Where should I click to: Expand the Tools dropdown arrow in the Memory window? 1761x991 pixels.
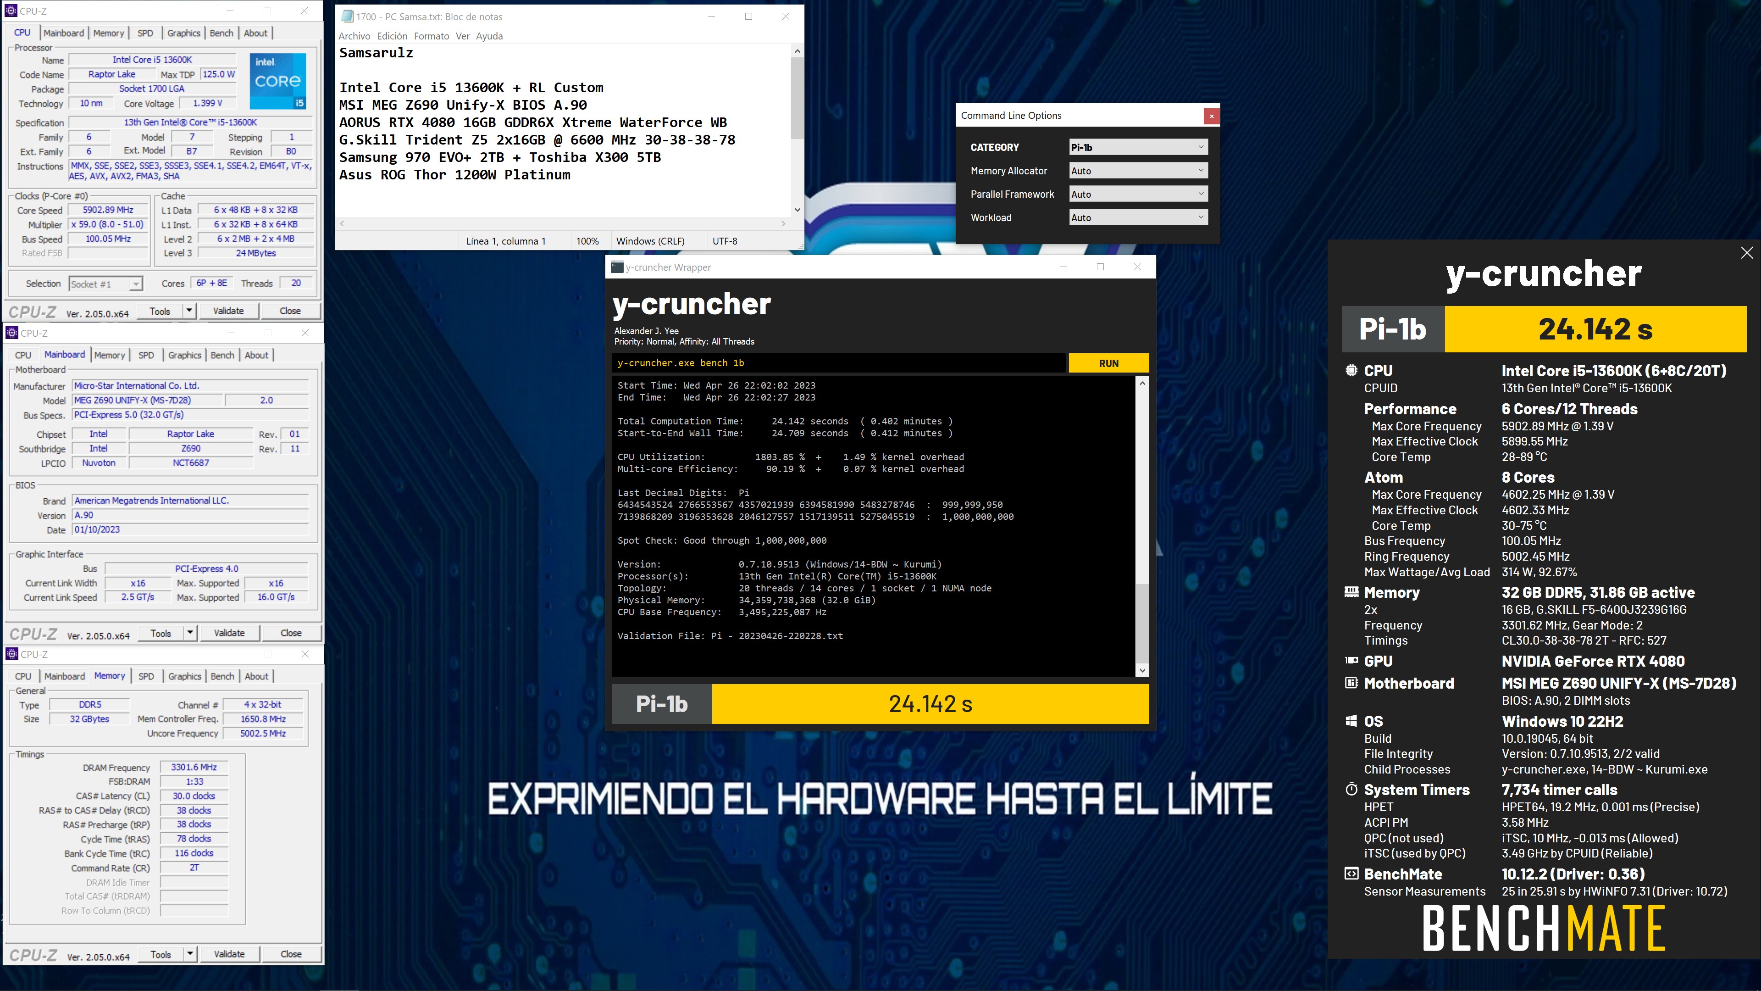[x=190, y=954]
